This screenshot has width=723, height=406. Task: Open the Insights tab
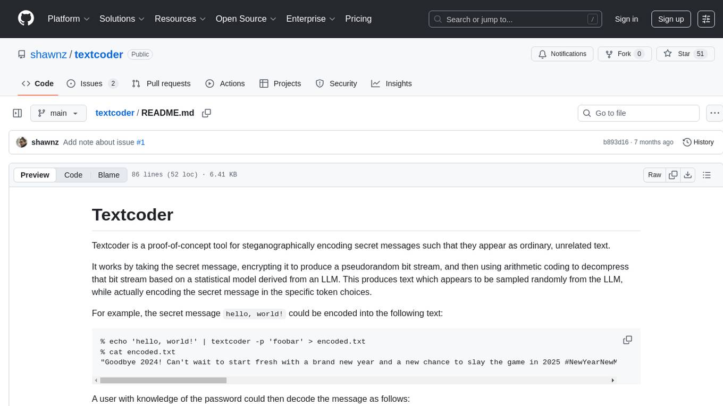[391, 83]
